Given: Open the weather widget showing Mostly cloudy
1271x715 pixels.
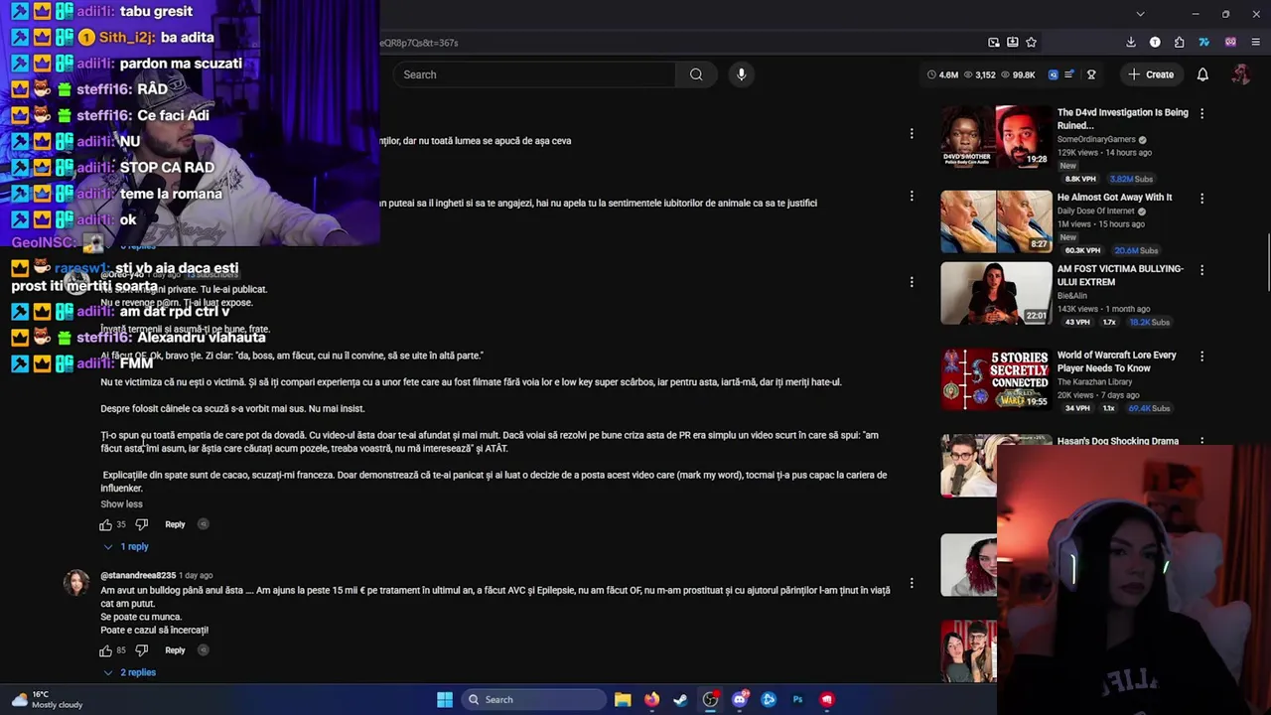Looking at the screenshot, I should [x=46, y=699].
